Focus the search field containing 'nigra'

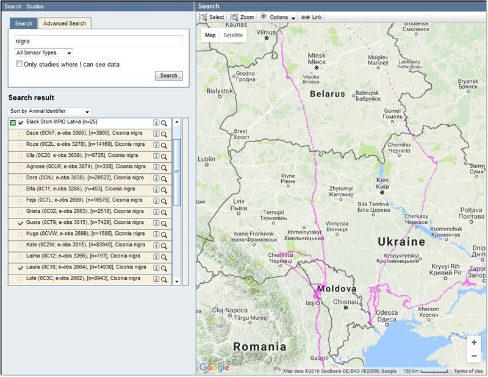click(98, 41)
